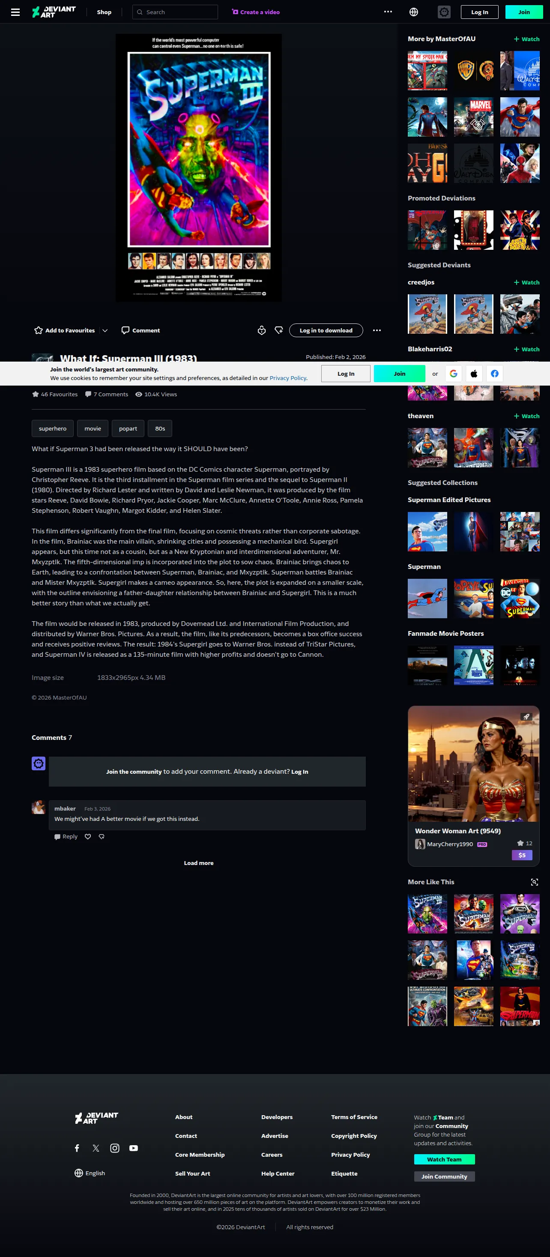Click the Comment speech bubble icon
This screenshot has width=550, height=1257.
(x=126, y=330)
